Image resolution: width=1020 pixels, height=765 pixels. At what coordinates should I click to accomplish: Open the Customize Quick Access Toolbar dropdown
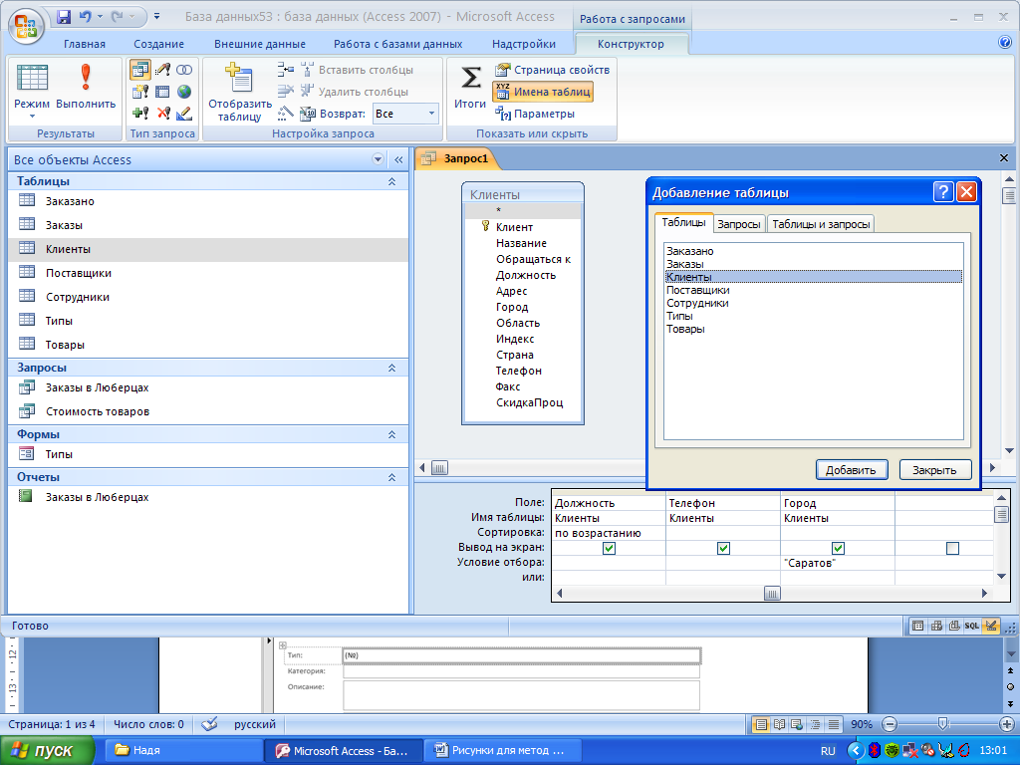click(156, 16)
